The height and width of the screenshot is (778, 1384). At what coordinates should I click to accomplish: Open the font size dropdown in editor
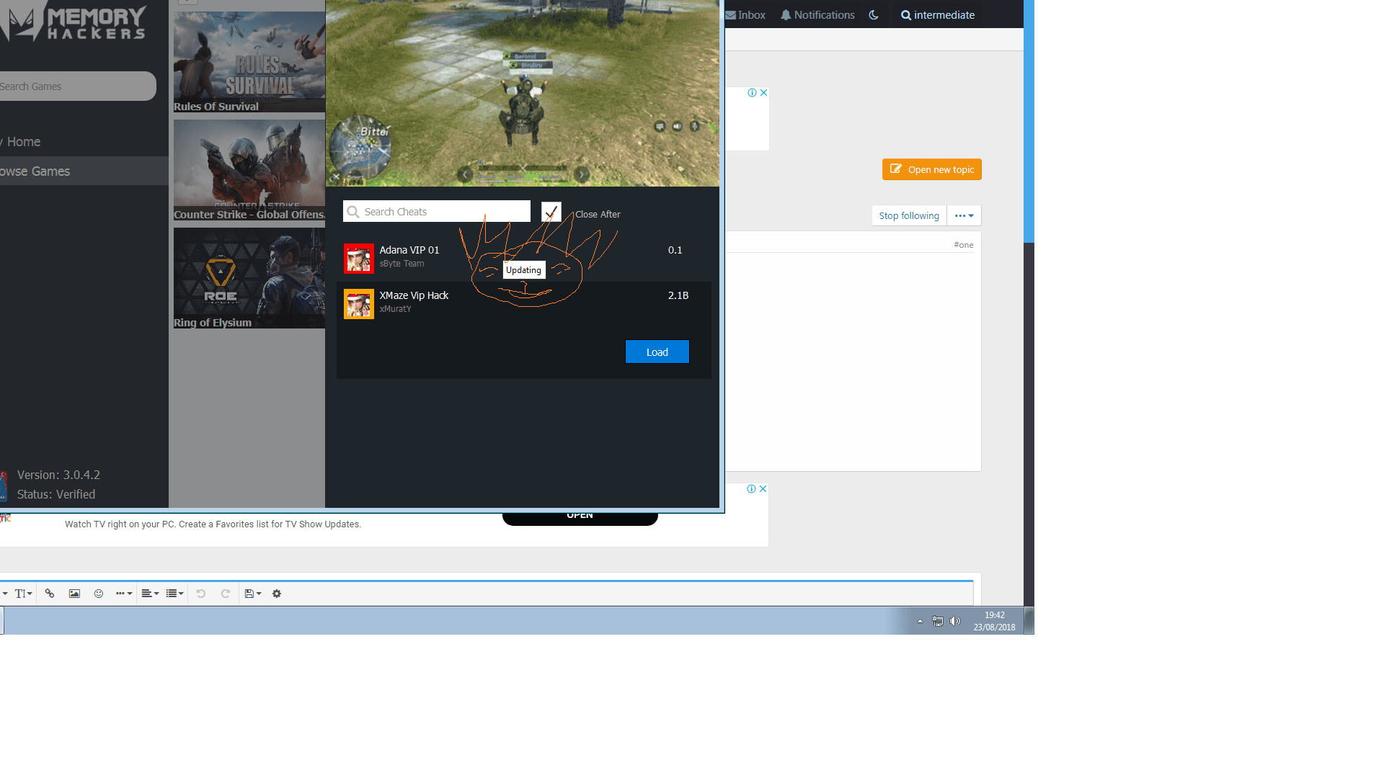tap(23, 594)
